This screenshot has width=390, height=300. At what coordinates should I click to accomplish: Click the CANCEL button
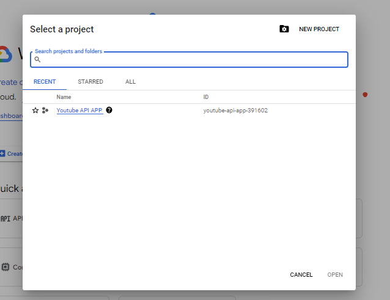point(301,275)
